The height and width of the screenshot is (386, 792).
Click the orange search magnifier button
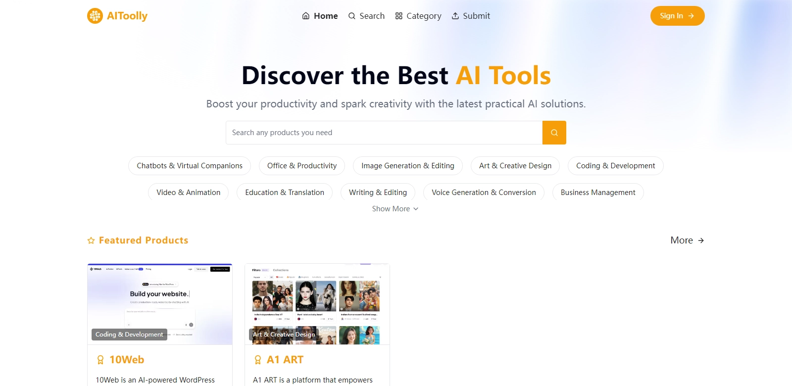pyautogui.click(x=554, y=133)
